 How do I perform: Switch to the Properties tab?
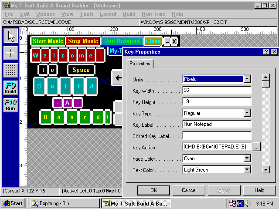pyautogui.click(x=139, y=64)
